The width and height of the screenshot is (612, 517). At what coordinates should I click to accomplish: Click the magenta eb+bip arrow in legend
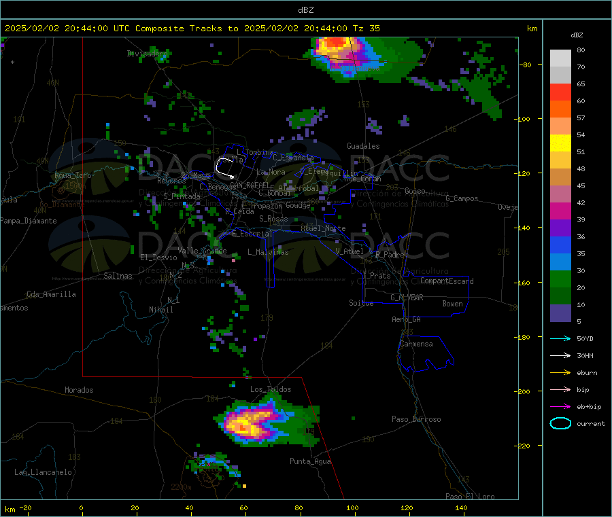[x=560, y=407]
